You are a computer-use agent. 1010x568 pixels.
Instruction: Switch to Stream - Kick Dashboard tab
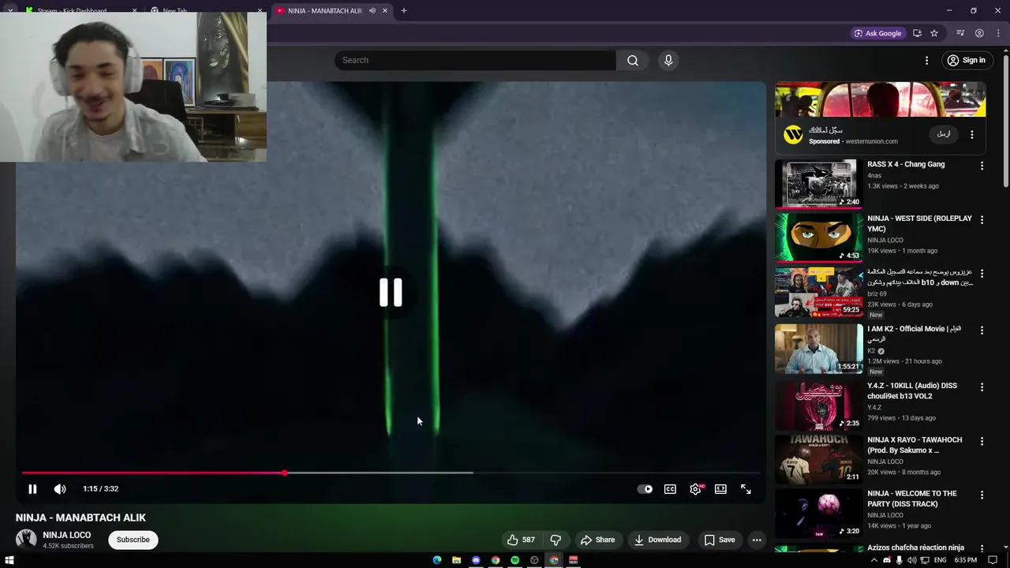(79, 11)
